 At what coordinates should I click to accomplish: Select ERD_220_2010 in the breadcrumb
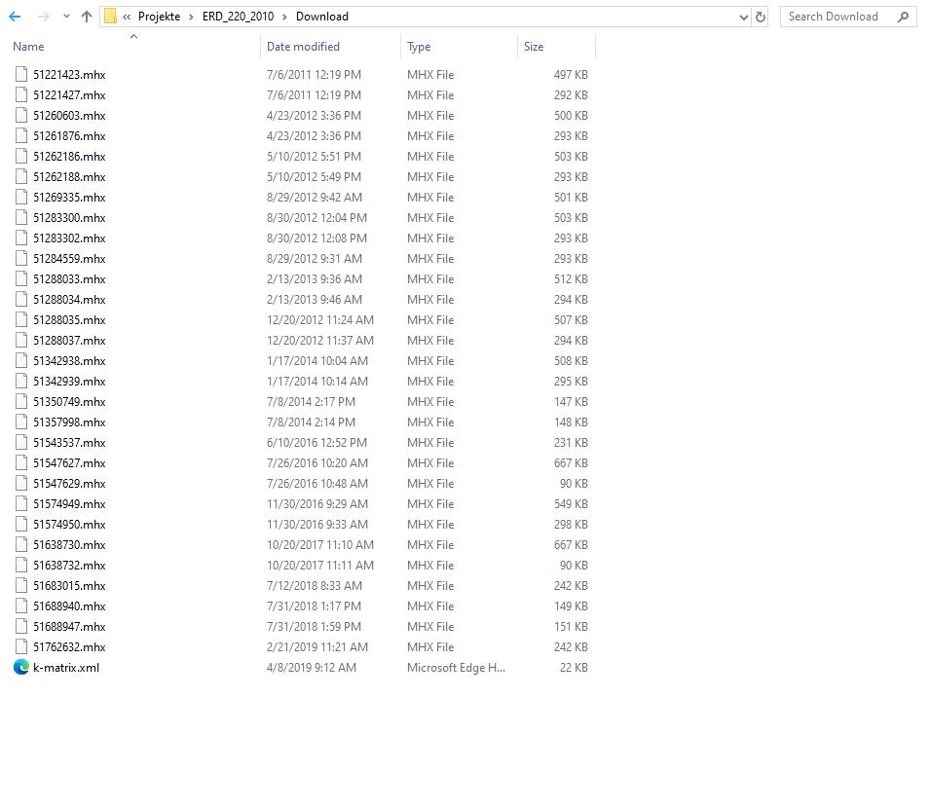click(238, 17)
